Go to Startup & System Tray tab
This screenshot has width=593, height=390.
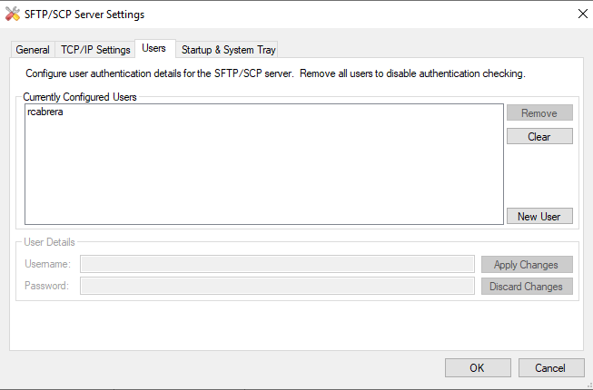click(x=228, y=50)
